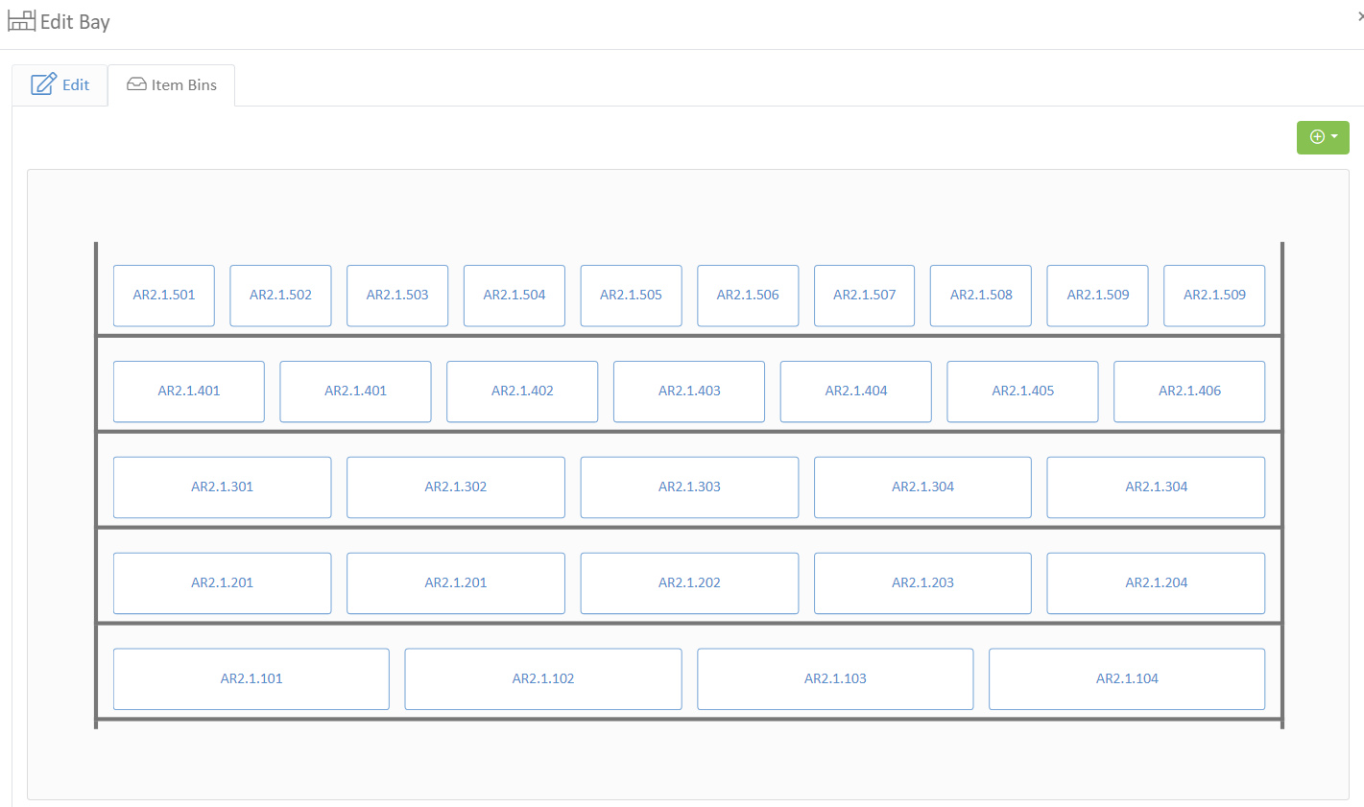Open bin AR2.1.406
The height and width of the screenshot is (807, 1364).
1189,392
